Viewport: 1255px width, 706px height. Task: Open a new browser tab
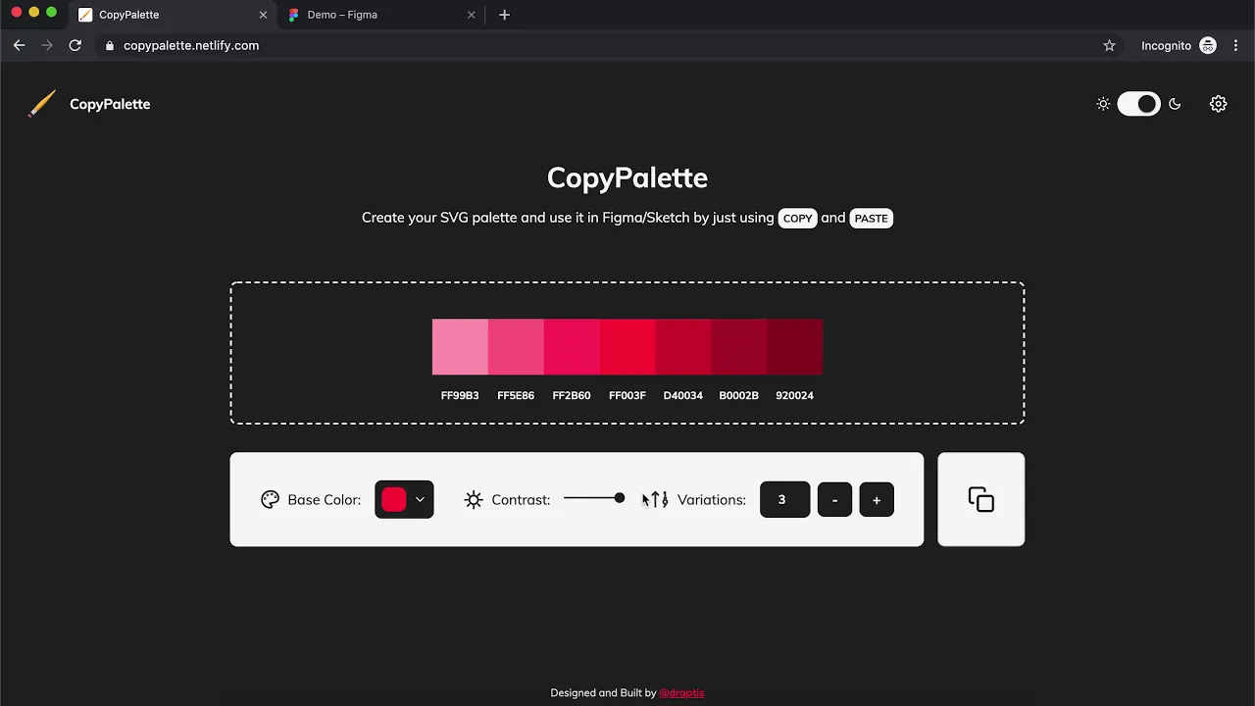click(504, 15)
